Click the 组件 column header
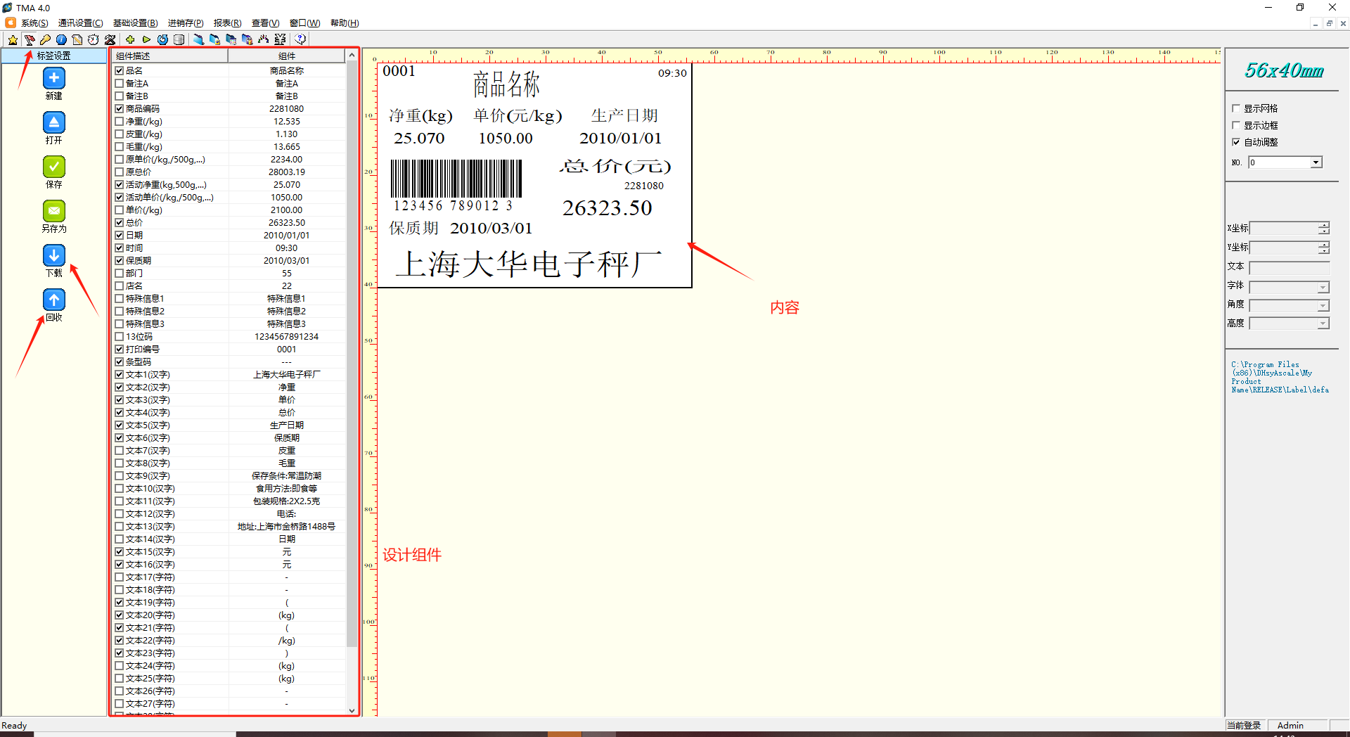The width and height of the screenshot is (1350, 737). (x=287, y=56)
